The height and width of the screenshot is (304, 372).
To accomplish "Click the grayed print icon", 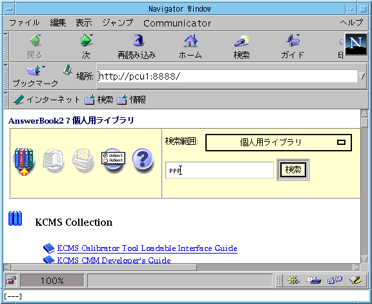I will point(83,160).
